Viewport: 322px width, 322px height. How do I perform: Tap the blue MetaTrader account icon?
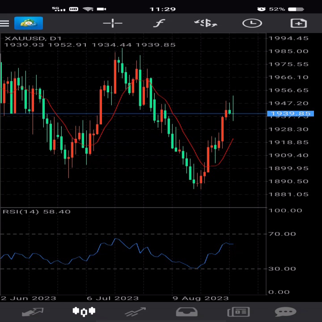29,23
